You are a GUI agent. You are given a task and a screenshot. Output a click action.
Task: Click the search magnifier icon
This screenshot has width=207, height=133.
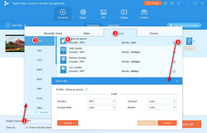36,112
